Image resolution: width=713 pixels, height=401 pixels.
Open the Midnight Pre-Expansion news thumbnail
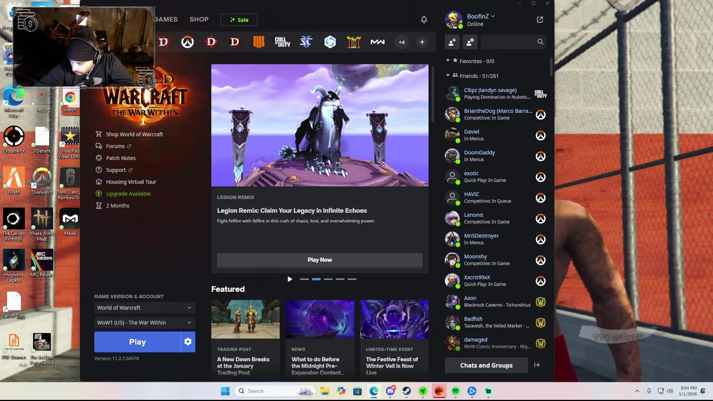click(320, 320)
